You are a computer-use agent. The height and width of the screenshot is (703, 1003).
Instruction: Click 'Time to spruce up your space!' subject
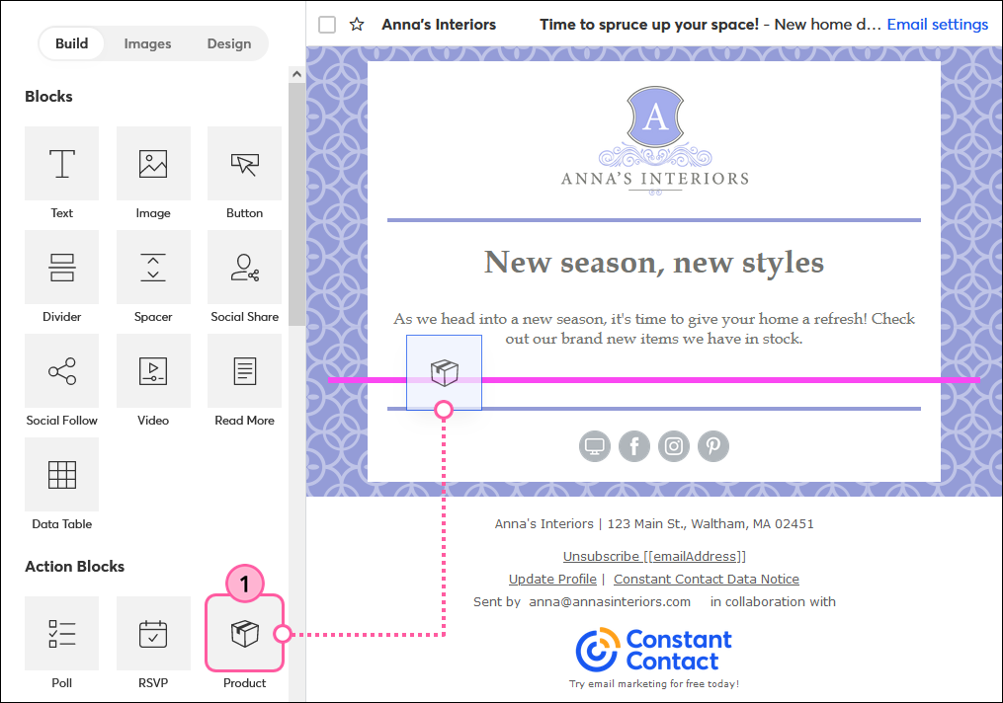pos(649,25)
